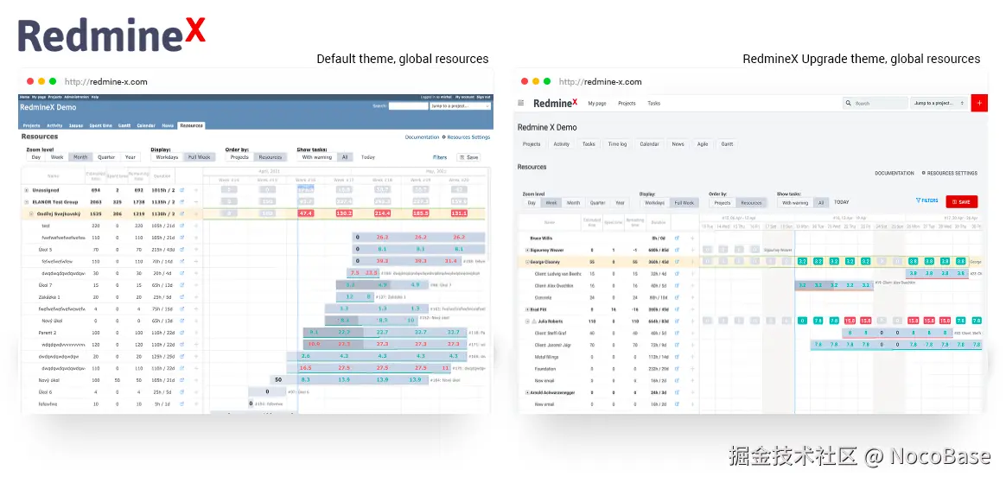This screenshot has width=1006, height=483.
Task: Set zoom level to Quarter in Default theme
Action: coord(106,157)
